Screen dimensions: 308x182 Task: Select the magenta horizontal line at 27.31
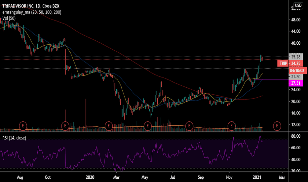coord(271,80)
